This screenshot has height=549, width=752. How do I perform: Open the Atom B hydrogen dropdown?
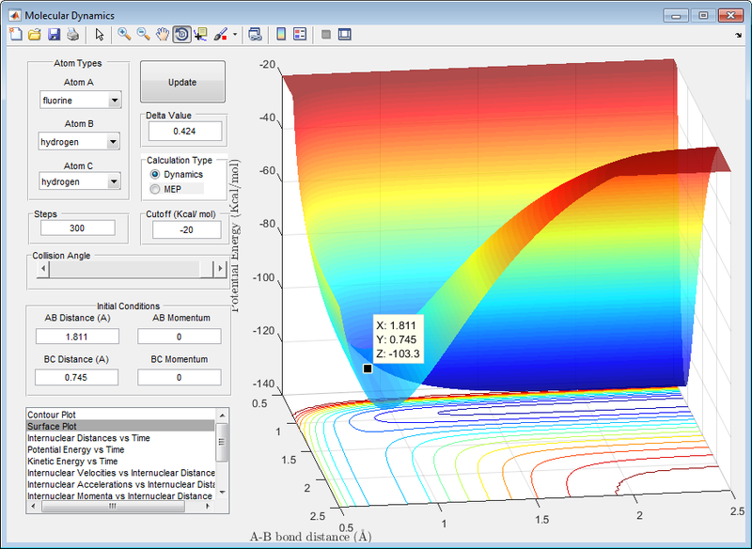coord(80,142)
